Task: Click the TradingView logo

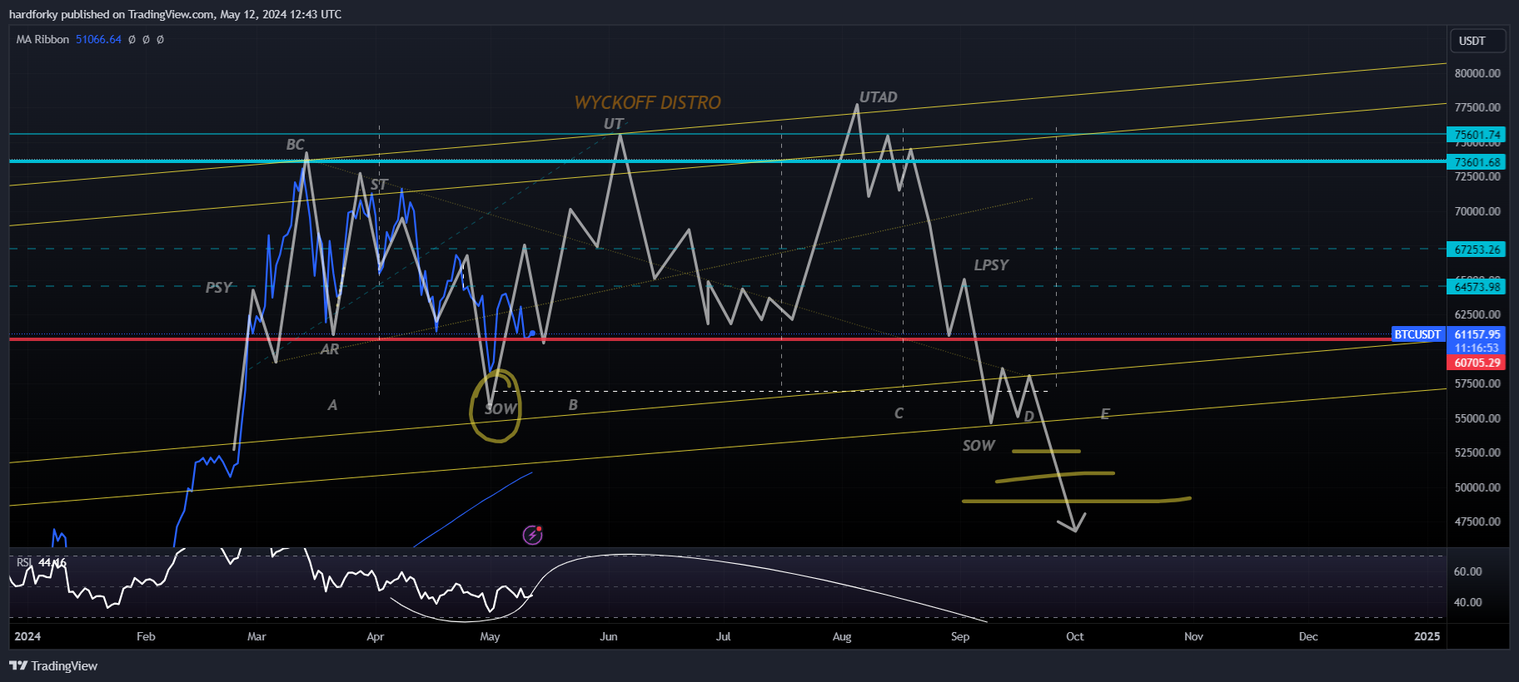Action: (x=53, y=665)
